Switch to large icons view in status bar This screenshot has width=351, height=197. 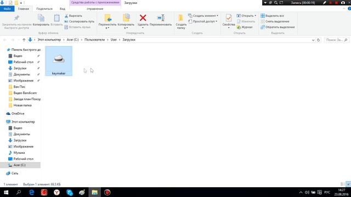(x=348, y=184)
